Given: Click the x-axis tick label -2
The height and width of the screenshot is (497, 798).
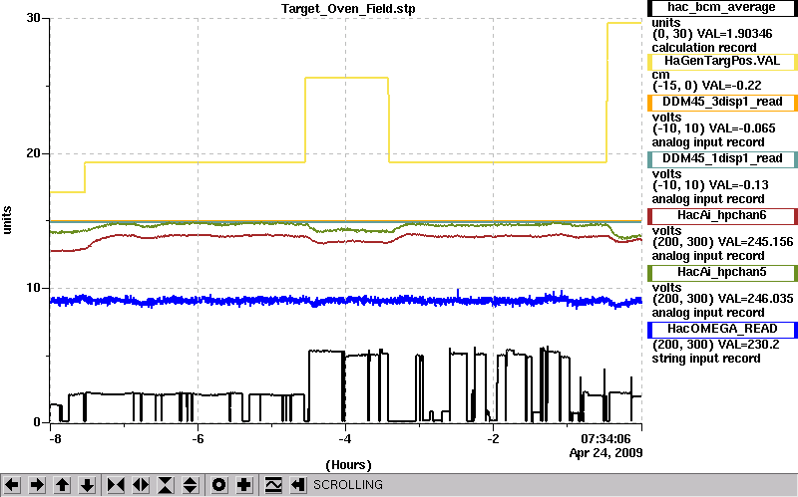Looking at the screenshot, I should coord(493,439).
